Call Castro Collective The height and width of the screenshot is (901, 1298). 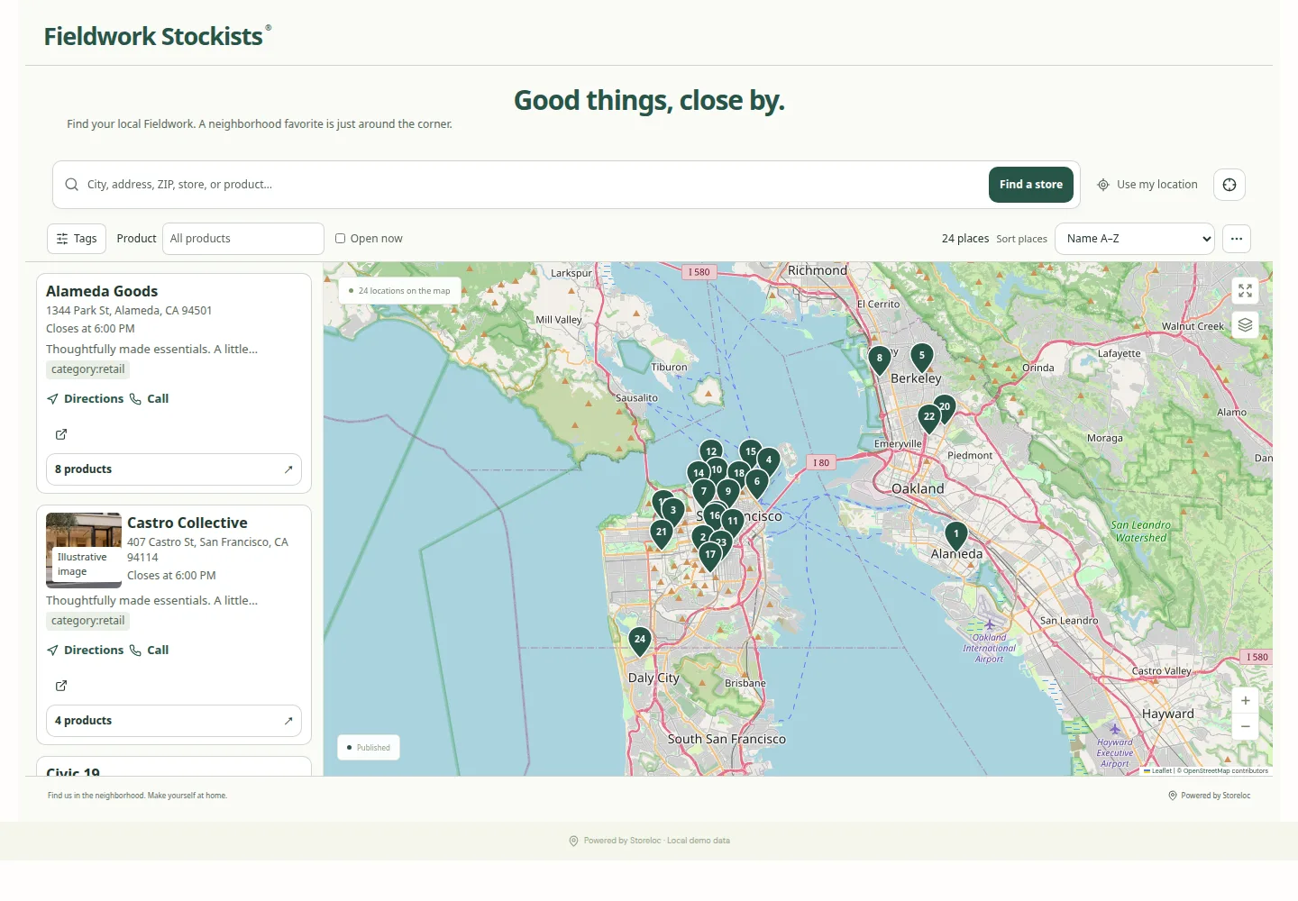[x=150, y=651]
